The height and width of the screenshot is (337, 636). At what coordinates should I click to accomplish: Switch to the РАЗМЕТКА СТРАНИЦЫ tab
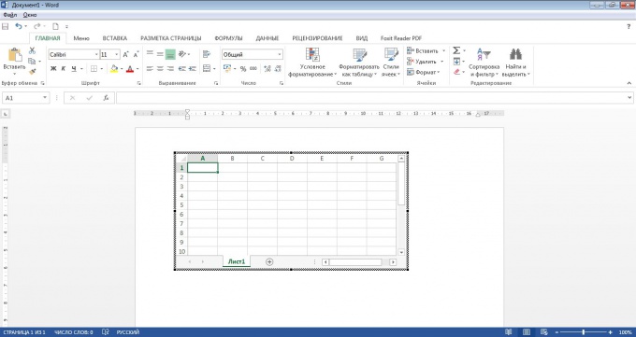point(171,38)
